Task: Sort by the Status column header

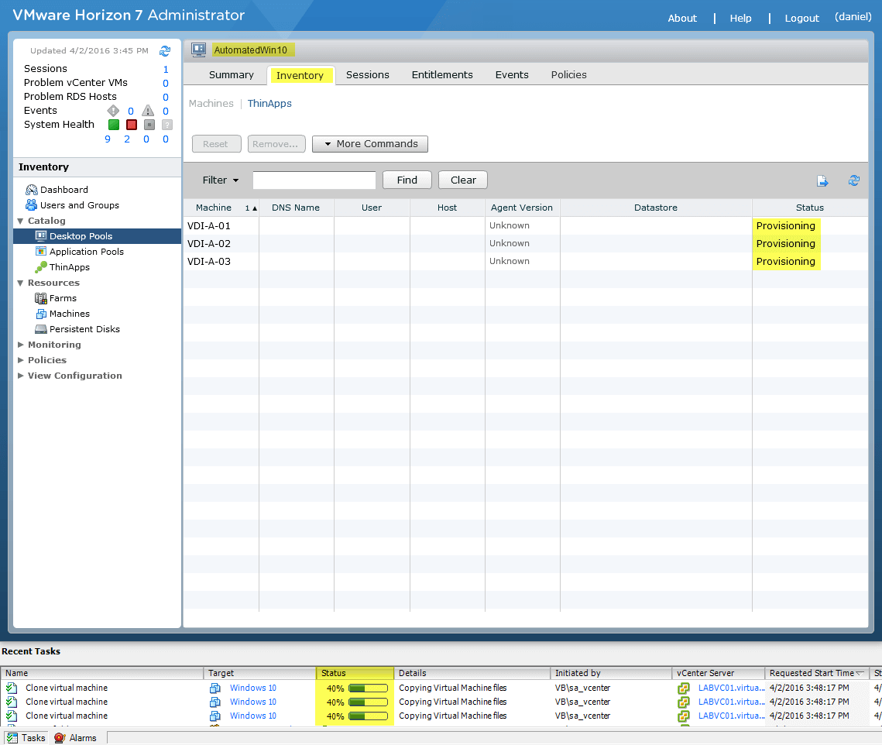Action: click(x=809, y=208)
